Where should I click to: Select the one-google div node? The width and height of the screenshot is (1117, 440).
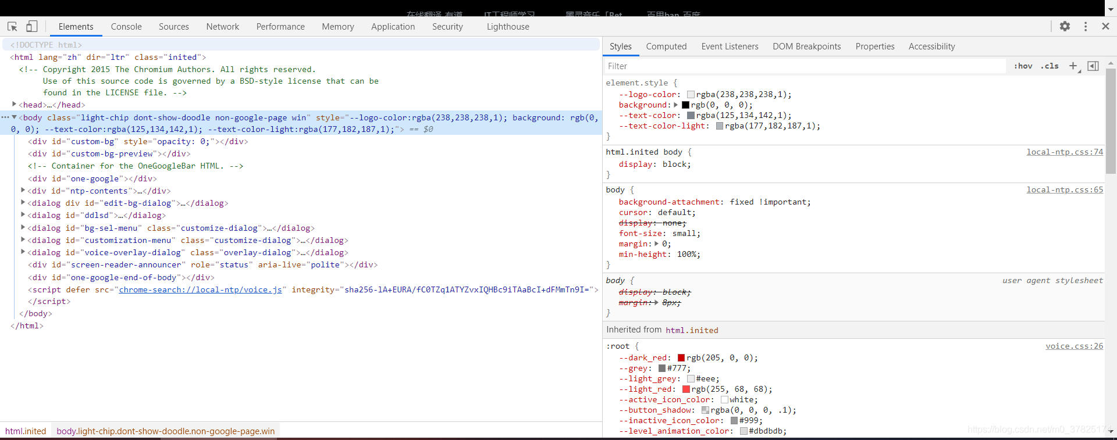tap(92, 178)
